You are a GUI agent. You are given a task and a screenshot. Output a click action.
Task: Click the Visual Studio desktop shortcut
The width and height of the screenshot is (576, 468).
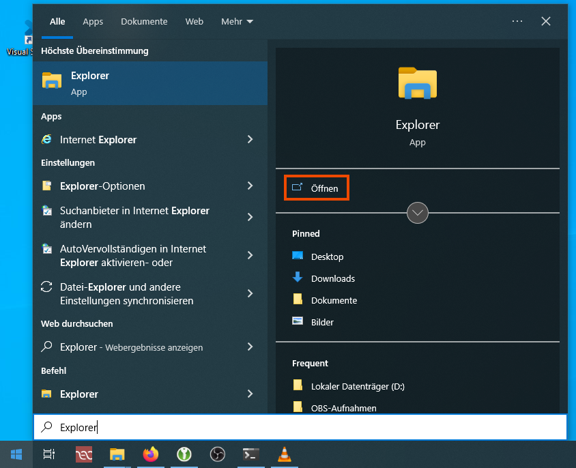click(20, 39)
